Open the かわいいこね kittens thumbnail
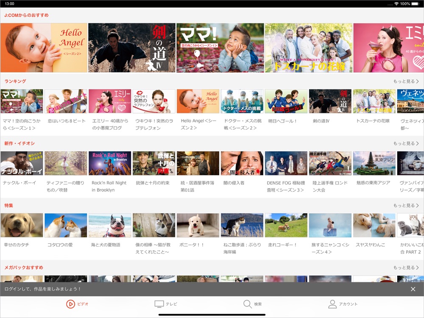 pyautogui.click(x=410, y=225)
